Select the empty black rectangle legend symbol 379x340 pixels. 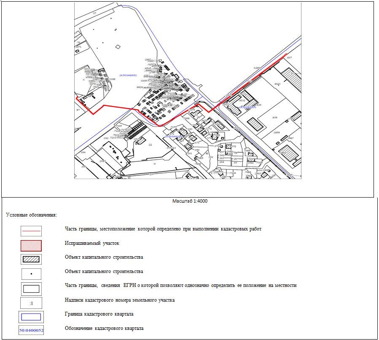coord(32,289)
